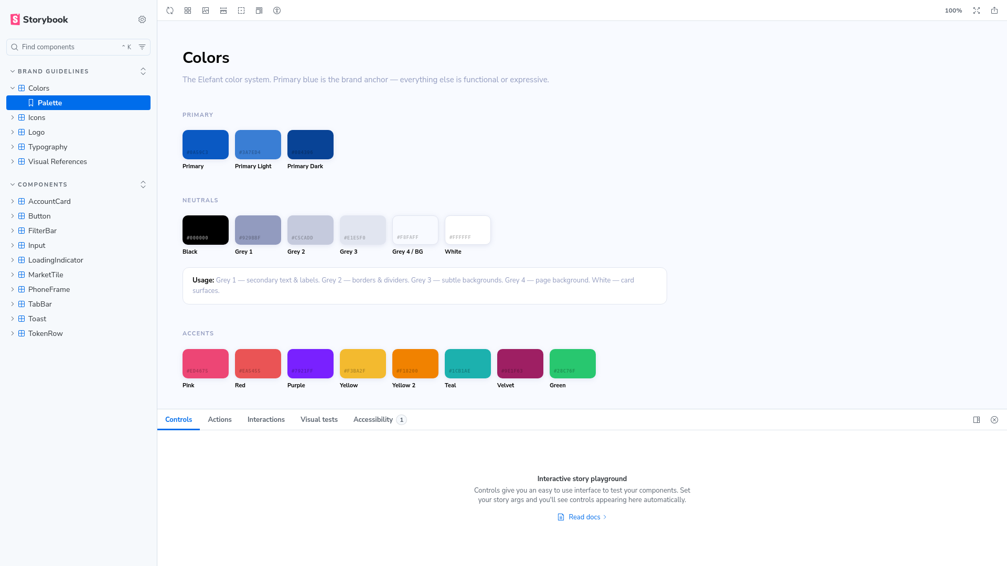Image resolution: width=1007 pixels, height=566 pixels.
Task: Click the Purple accent swatch
Action: [310, 364]
